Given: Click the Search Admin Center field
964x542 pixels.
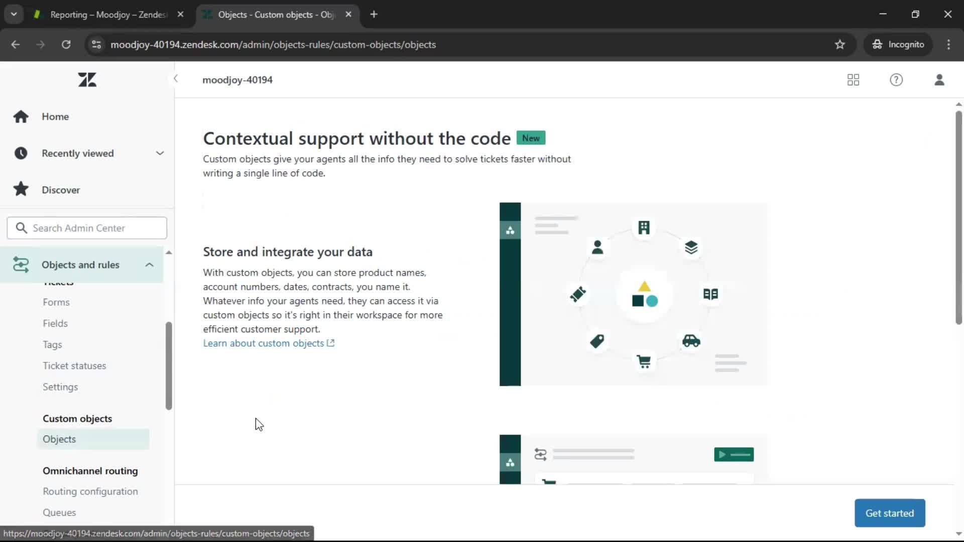Looking at the screenshot, I should (x=87, y=228).
